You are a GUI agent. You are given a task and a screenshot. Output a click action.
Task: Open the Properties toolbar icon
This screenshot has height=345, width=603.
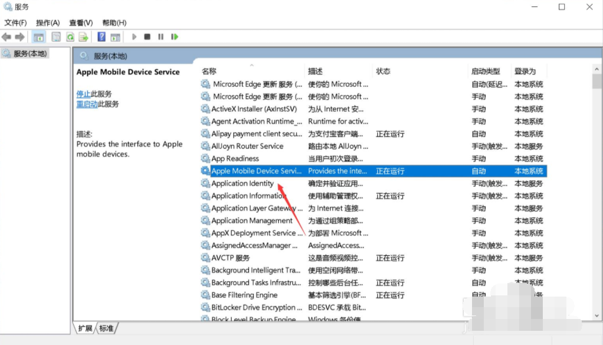56,37
